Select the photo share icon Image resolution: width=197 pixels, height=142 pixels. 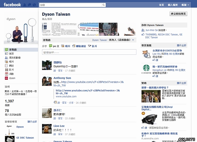(63, 46)
